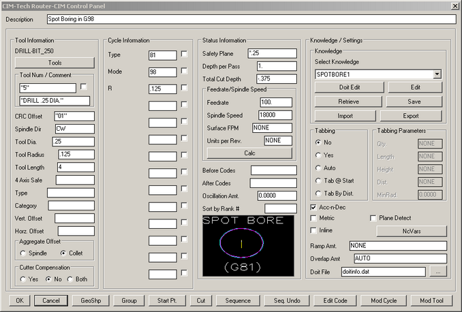Image resolution: width=462 pixels, height=312 pixels.
Task: Click the After Codes field
Action: coord(273,183)
